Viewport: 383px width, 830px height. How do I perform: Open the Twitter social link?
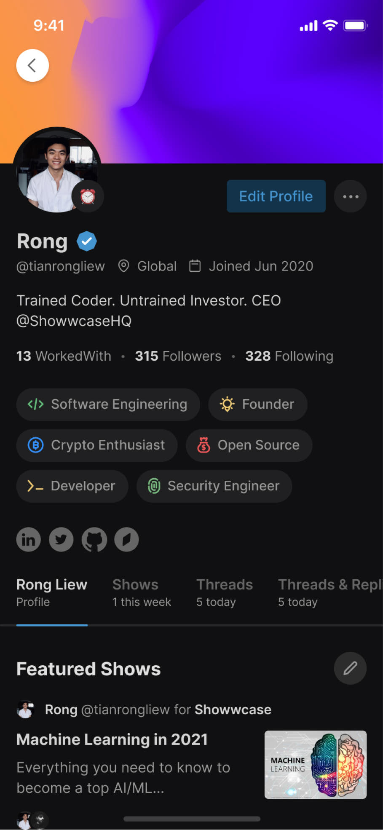(61, 539)
